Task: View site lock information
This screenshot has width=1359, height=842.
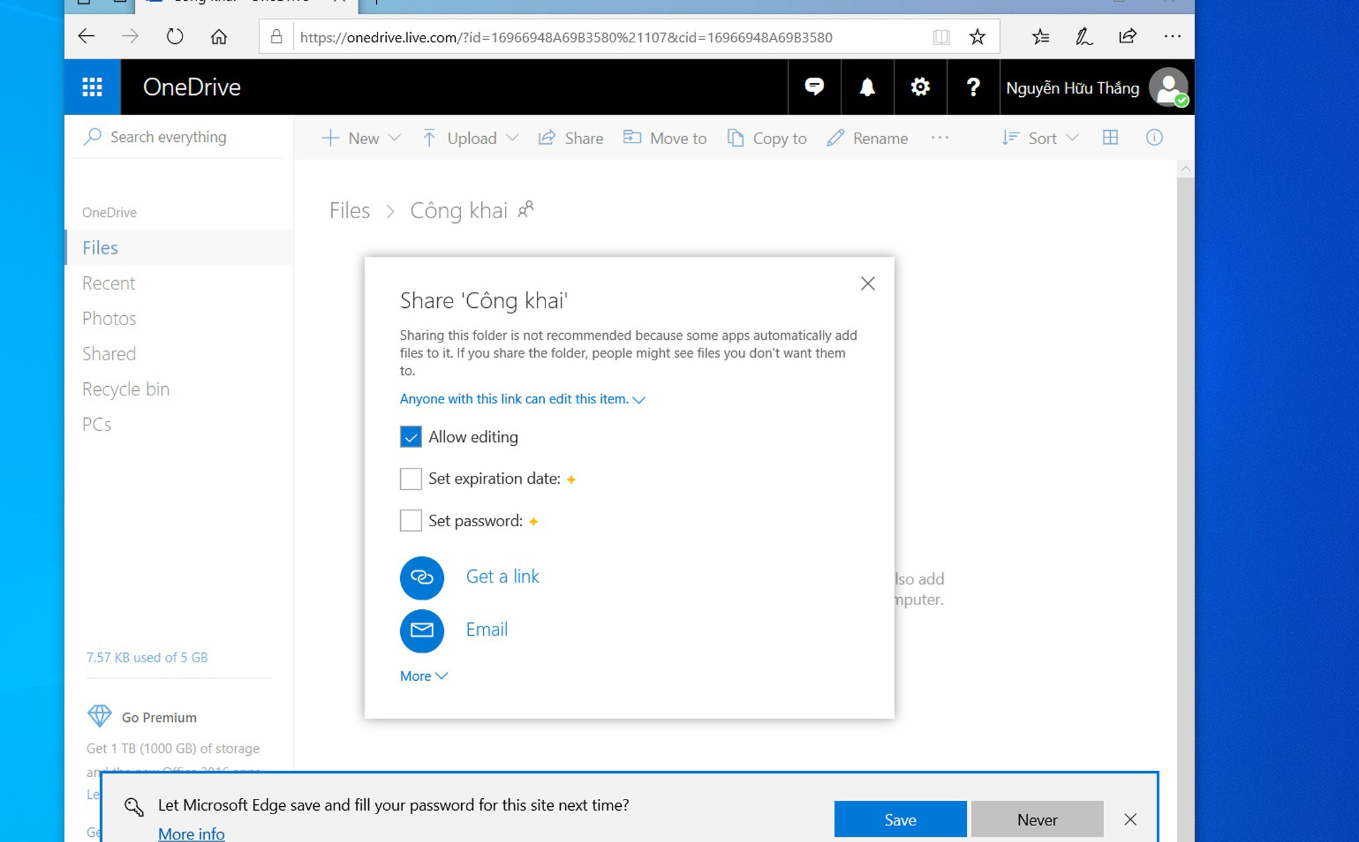Action: pos(277,37)
